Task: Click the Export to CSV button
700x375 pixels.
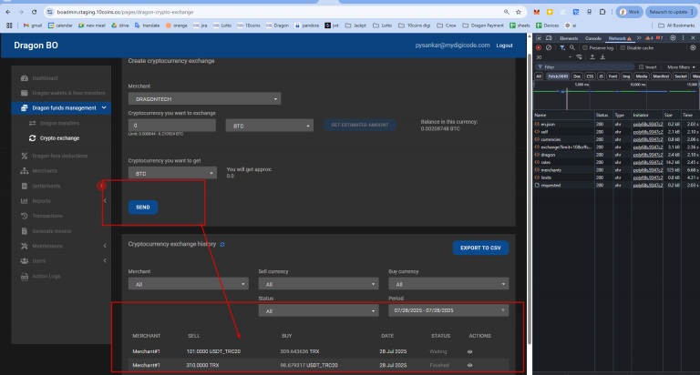Action: [x=480, y=248]
